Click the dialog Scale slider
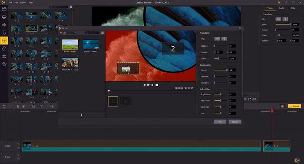Image resolution: width=304 pixels, height=164 pixels. 221,58
